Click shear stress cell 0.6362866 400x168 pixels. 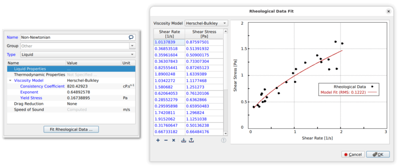204,100
